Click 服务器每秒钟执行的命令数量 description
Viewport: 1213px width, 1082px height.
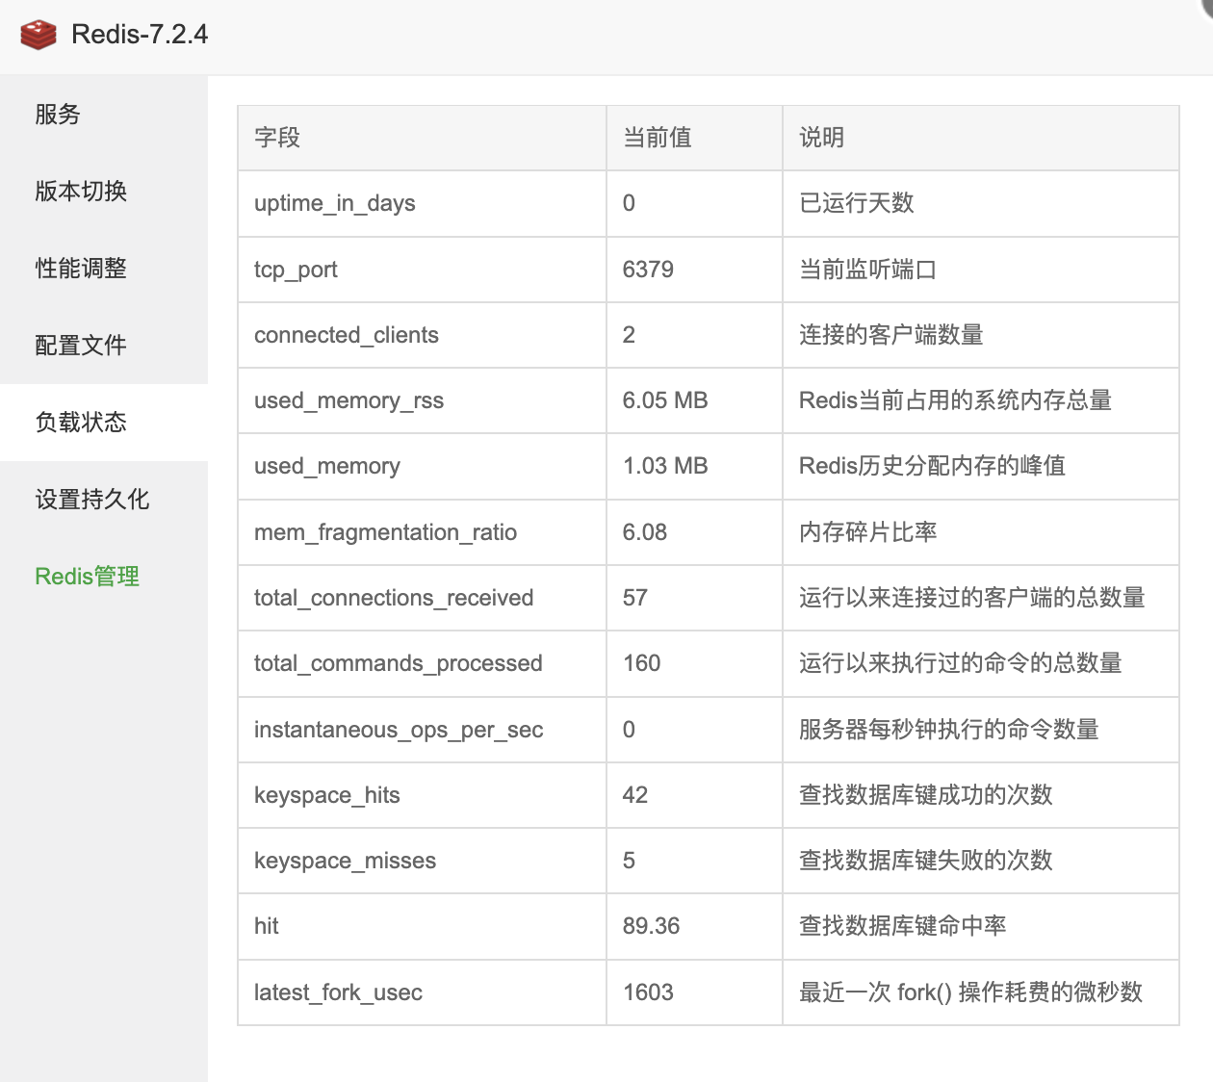point(949,730)
